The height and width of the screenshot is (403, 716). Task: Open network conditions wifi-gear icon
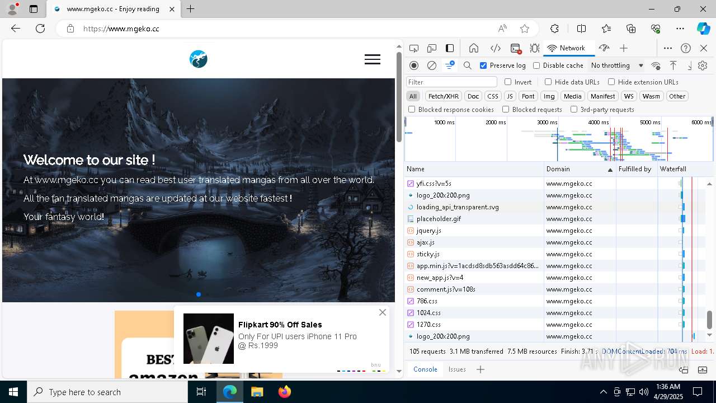tap(656, 65)
